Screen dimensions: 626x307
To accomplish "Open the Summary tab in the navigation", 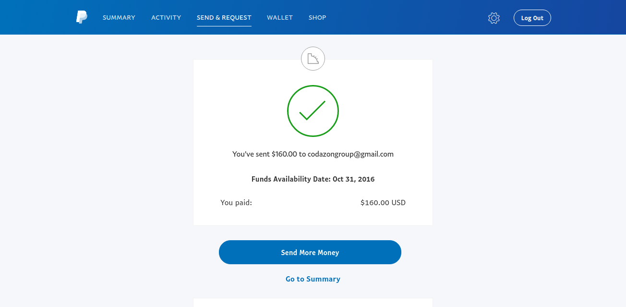I will click(x=119, y=18).
